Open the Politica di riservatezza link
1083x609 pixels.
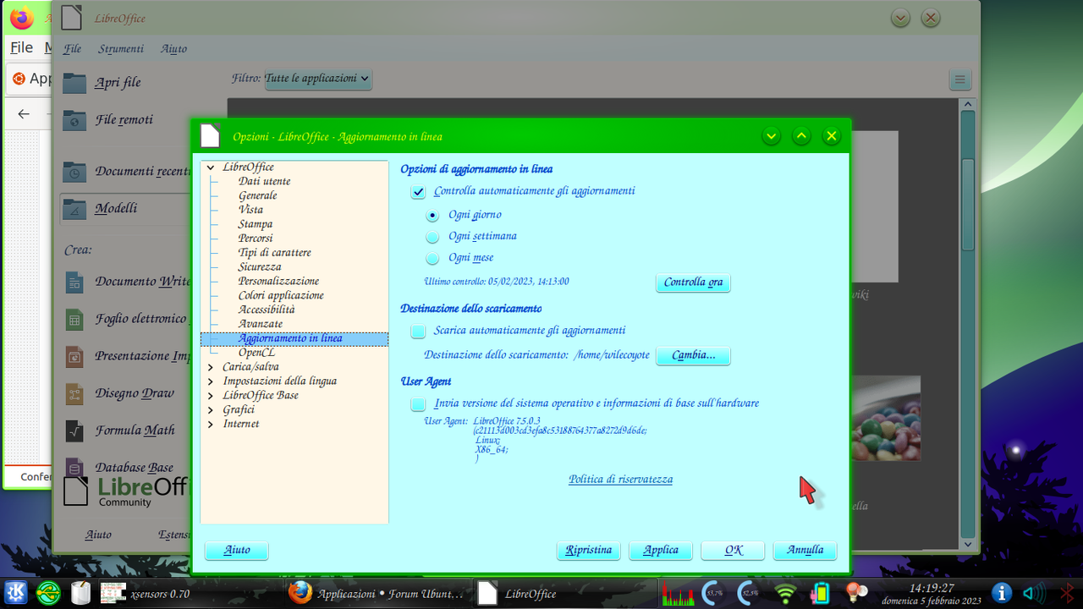click(621, 480)
